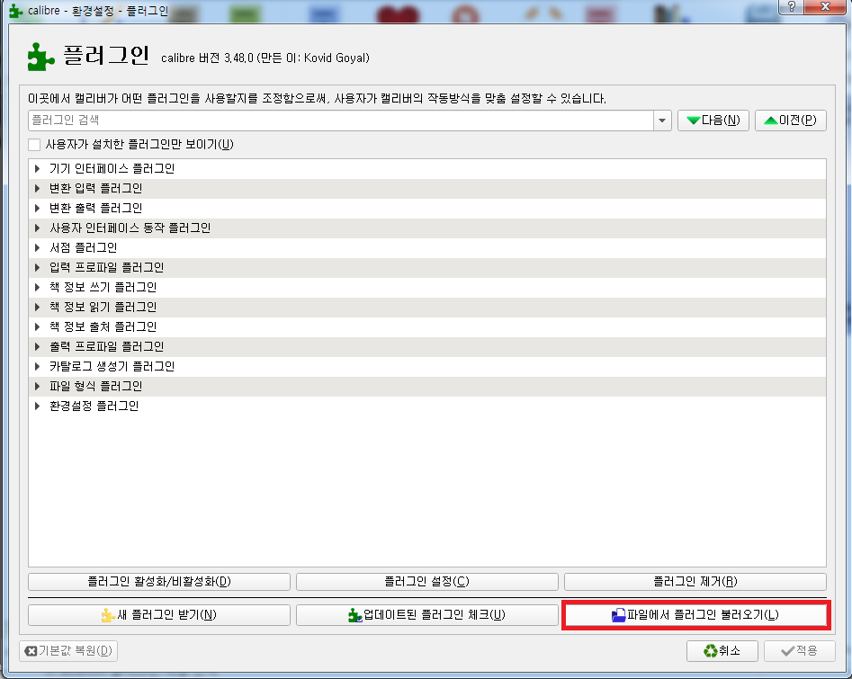The image size is (852, 679).
Task: Close the preferences dialog with X button
Action: [x=825, y=7]
